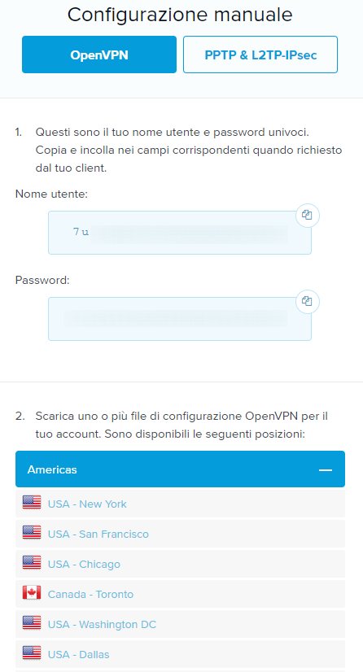Switch to the OpenVPN tab
This screenshot has width=363, height=672.
[99, 55]
